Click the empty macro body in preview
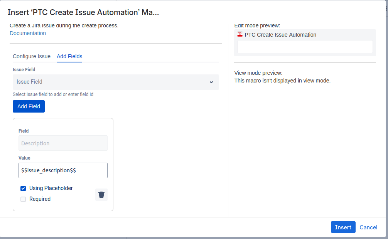The image size is (388, 239). coord(305,47)
